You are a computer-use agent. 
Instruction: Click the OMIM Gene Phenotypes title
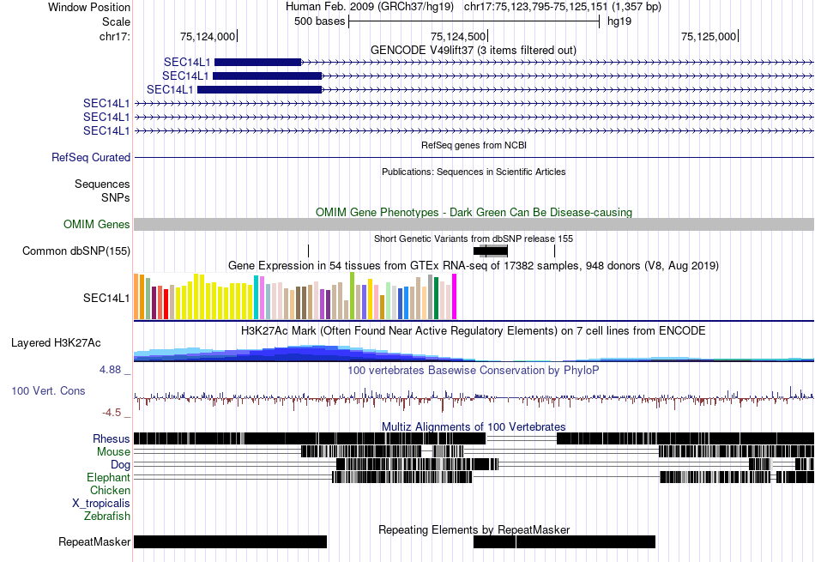(474, 212)
